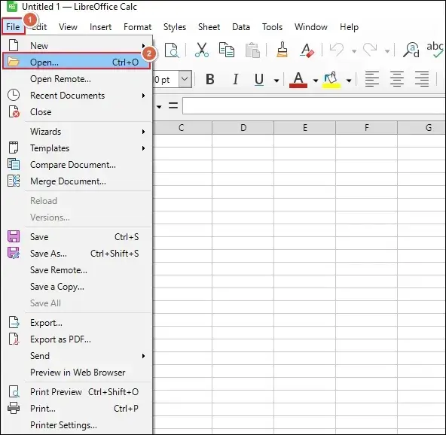446x435 pixels.
Task: Open redo history dropdown arrow
Action: click(387, 51)
